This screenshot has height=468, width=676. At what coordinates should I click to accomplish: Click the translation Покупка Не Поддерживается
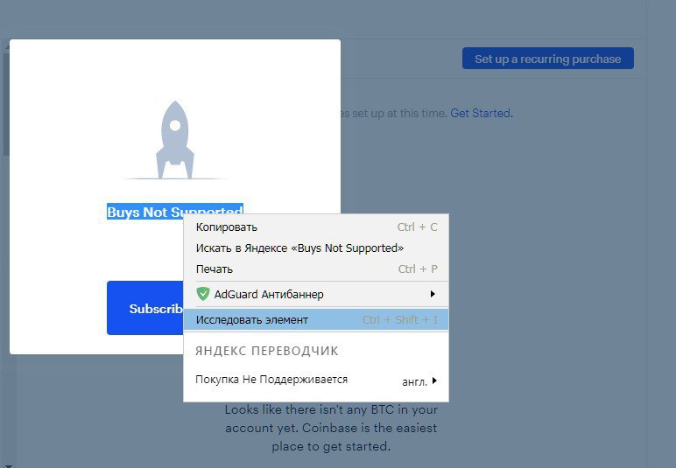[271, 380]
